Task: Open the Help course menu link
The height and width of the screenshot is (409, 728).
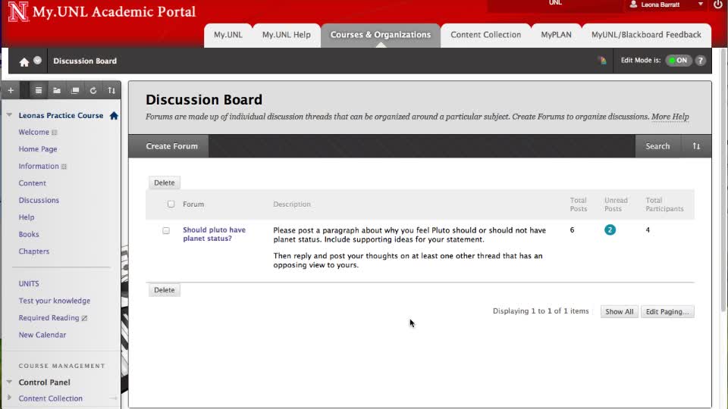Action: point(27,217)
